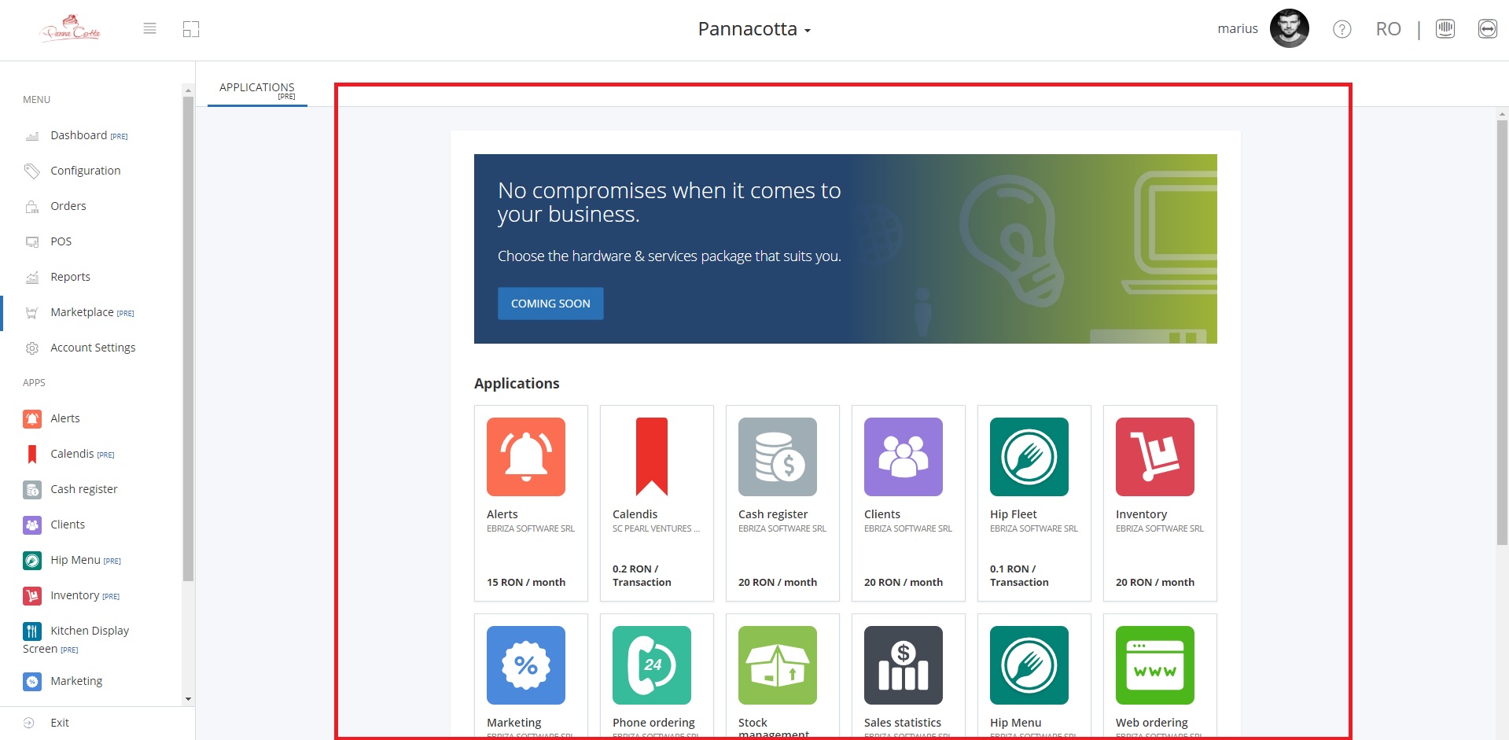Open the Phone ordering app icon
This screenshot has width=1509, height=740.
[651, 665]
